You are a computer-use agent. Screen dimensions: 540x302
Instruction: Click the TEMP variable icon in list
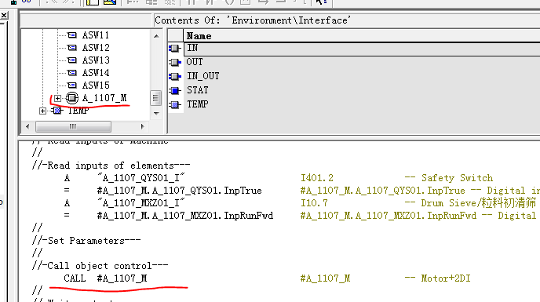click(x=175, y=104)
